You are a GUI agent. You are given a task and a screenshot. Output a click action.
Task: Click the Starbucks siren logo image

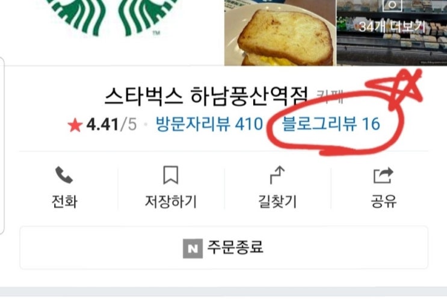click(113, 17)
